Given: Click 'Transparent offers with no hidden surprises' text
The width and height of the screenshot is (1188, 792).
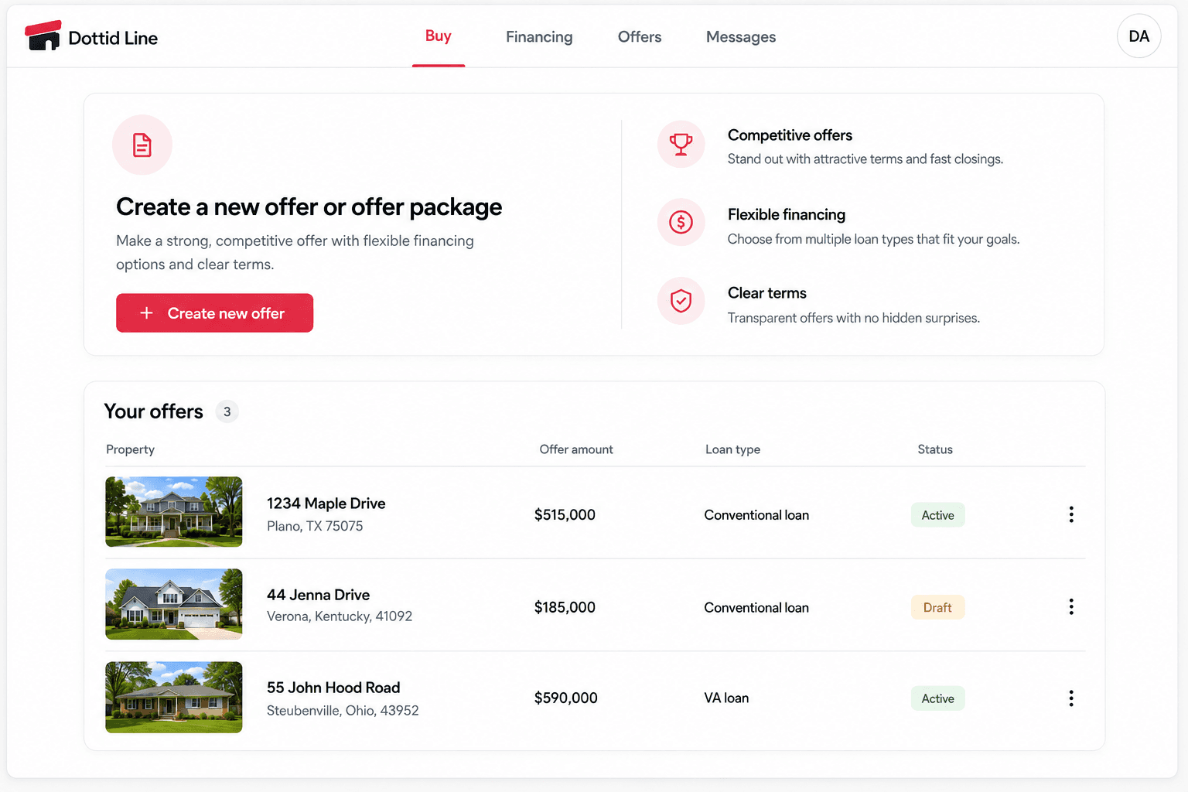Looking at the screenshot, I should click(x=853, y=319).
